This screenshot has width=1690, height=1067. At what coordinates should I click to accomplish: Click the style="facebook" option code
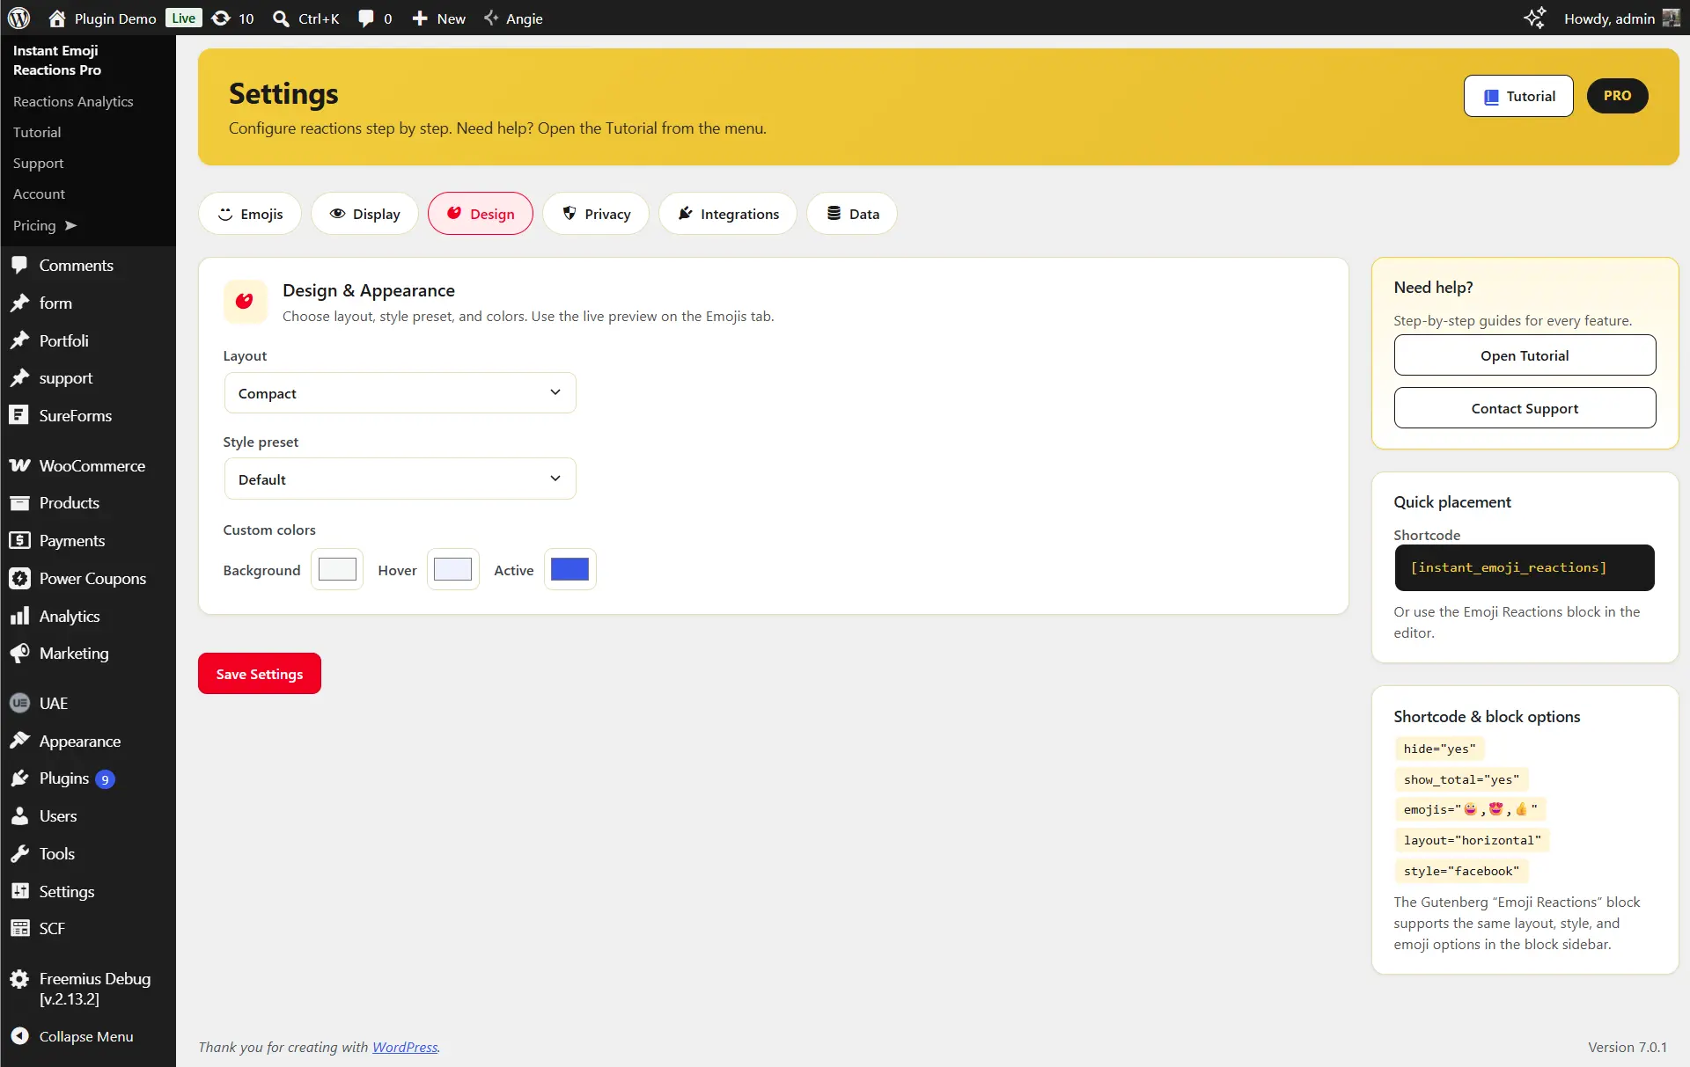point(1461,871)
